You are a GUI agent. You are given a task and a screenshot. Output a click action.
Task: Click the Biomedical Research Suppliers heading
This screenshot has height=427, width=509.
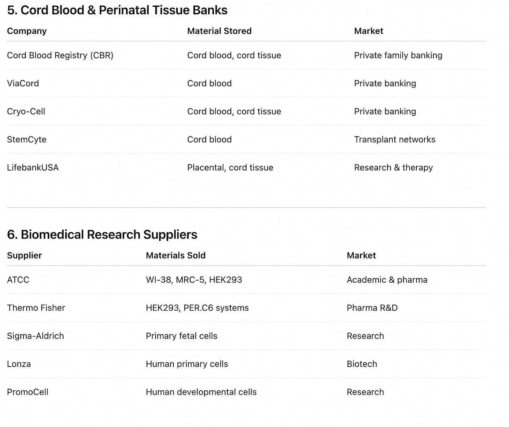102,234
